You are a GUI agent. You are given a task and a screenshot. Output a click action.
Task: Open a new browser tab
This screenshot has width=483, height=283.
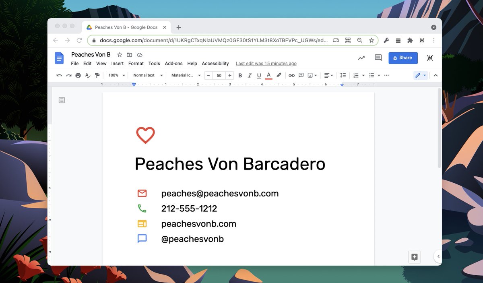pos(179,27)
